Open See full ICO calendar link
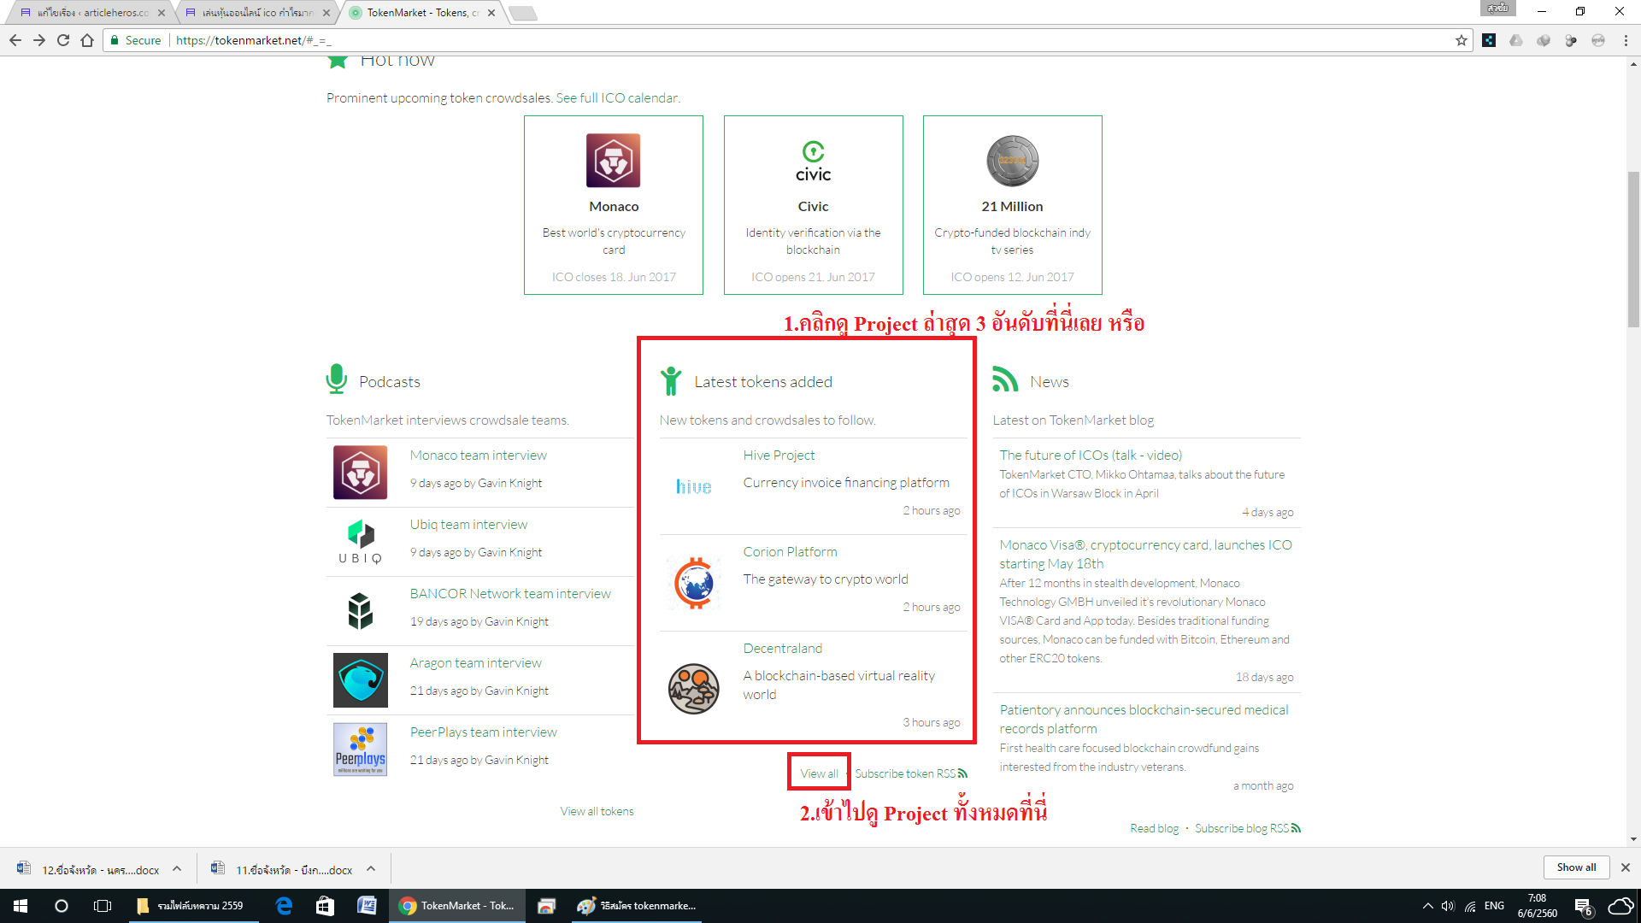The image size is (1641, 923). (x=616, y=98)
